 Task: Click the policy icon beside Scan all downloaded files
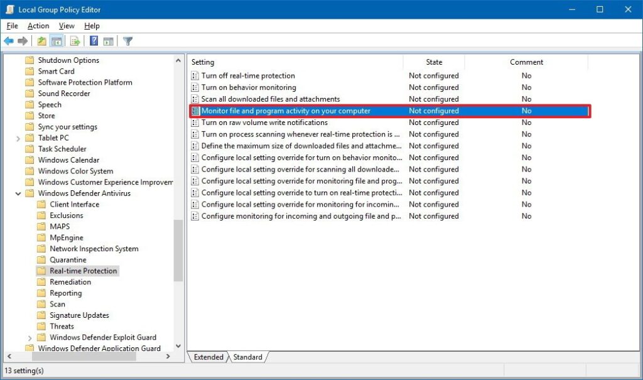(195, 99)
